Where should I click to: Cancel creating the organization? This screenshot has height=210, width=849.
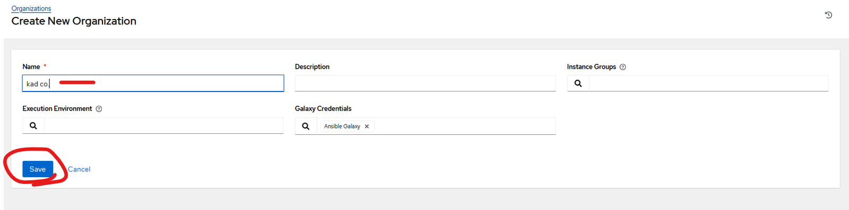[79, 169]
